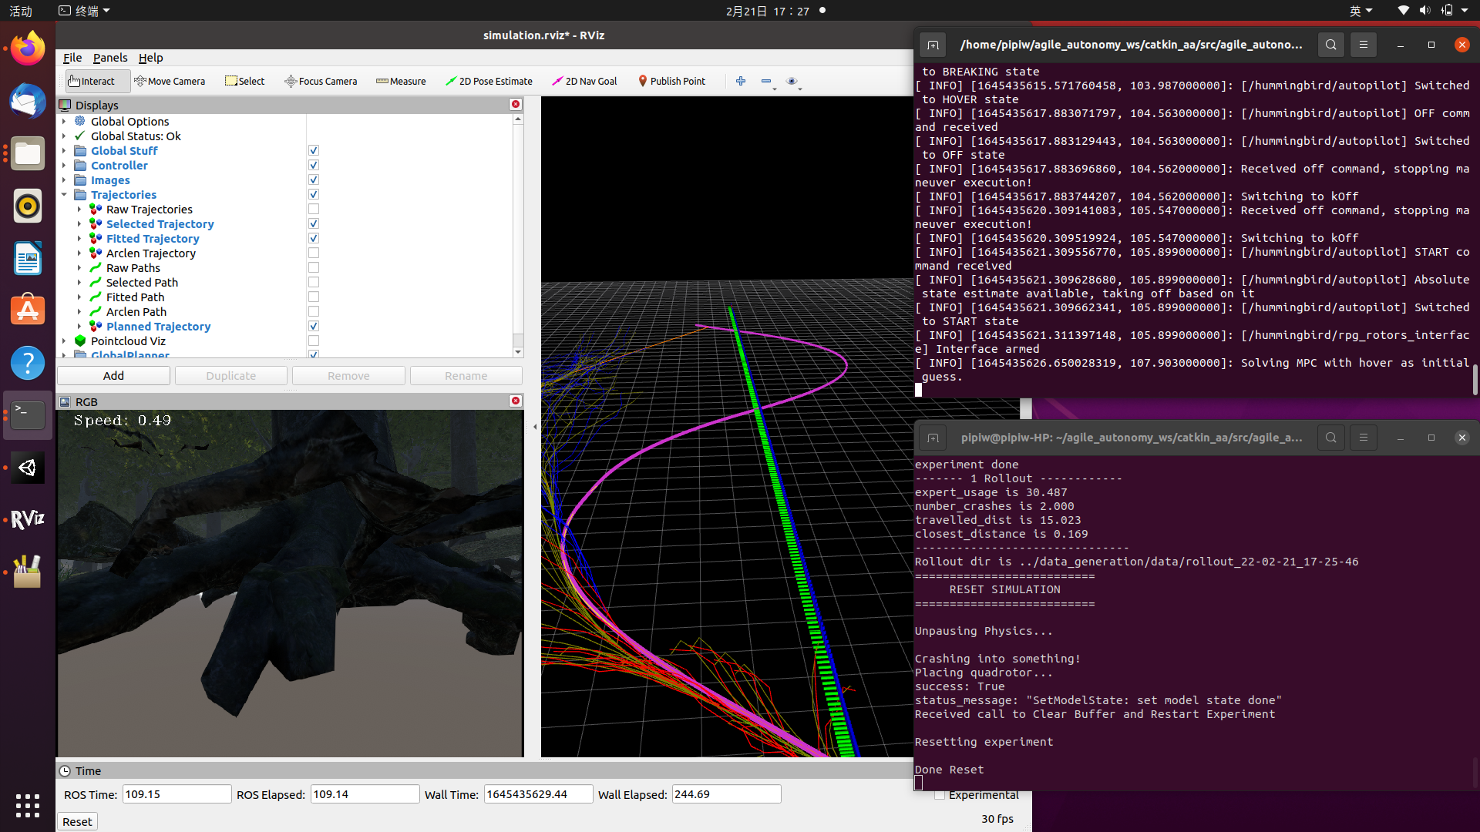Image resolution: width=1480 pixels, height=832 pixels.
Task: Activate the Publish Point tool
Action: (x=671, y=81)
